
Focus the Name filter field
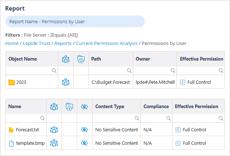tap(26, 118)
